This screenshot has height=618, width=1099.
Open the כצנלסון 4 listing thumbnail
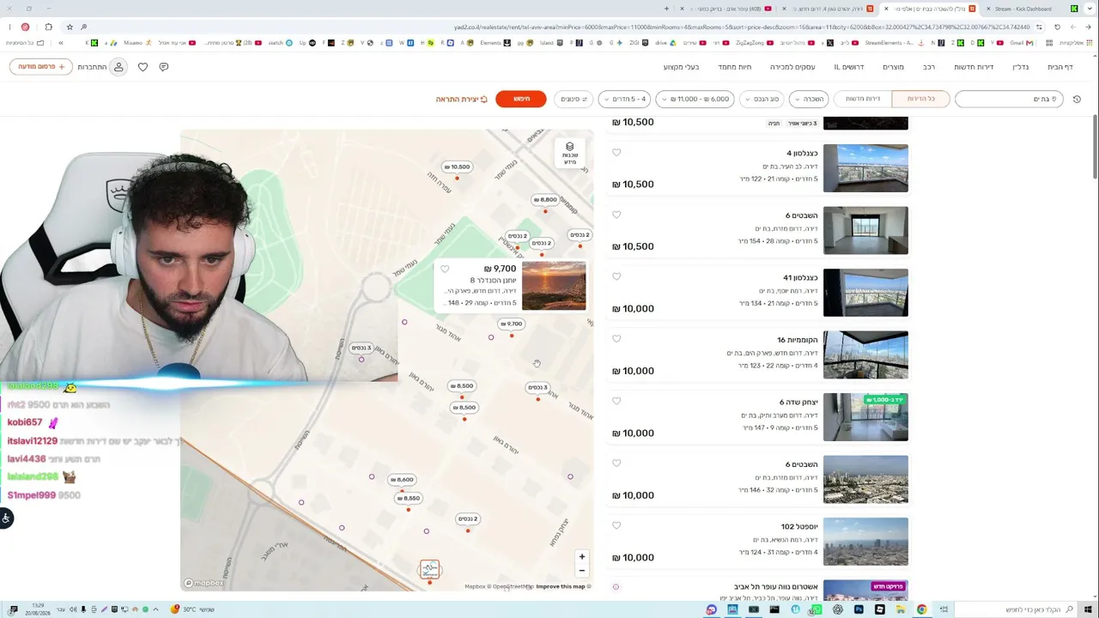(865, 168)
